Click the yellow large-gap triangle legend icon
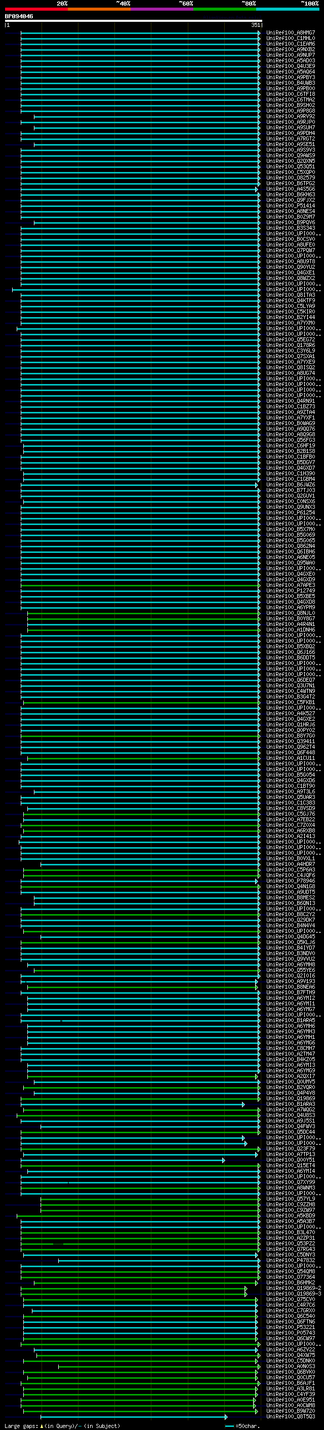This screenshot has height=1430, width=324. point(42,1426)
